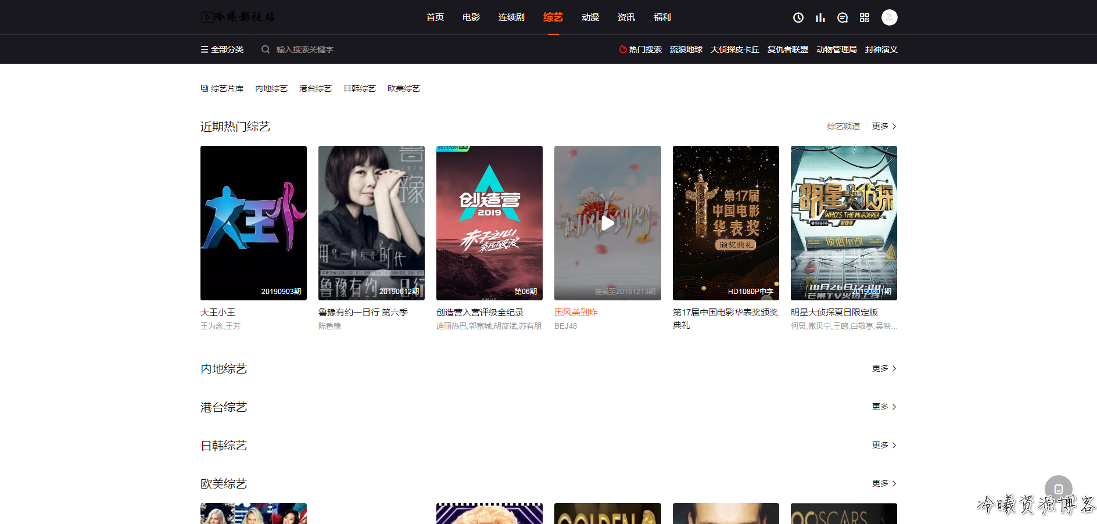
Task: Open the 鲁豫有约一日行 poster thumbnail
Action: (371, 223)
